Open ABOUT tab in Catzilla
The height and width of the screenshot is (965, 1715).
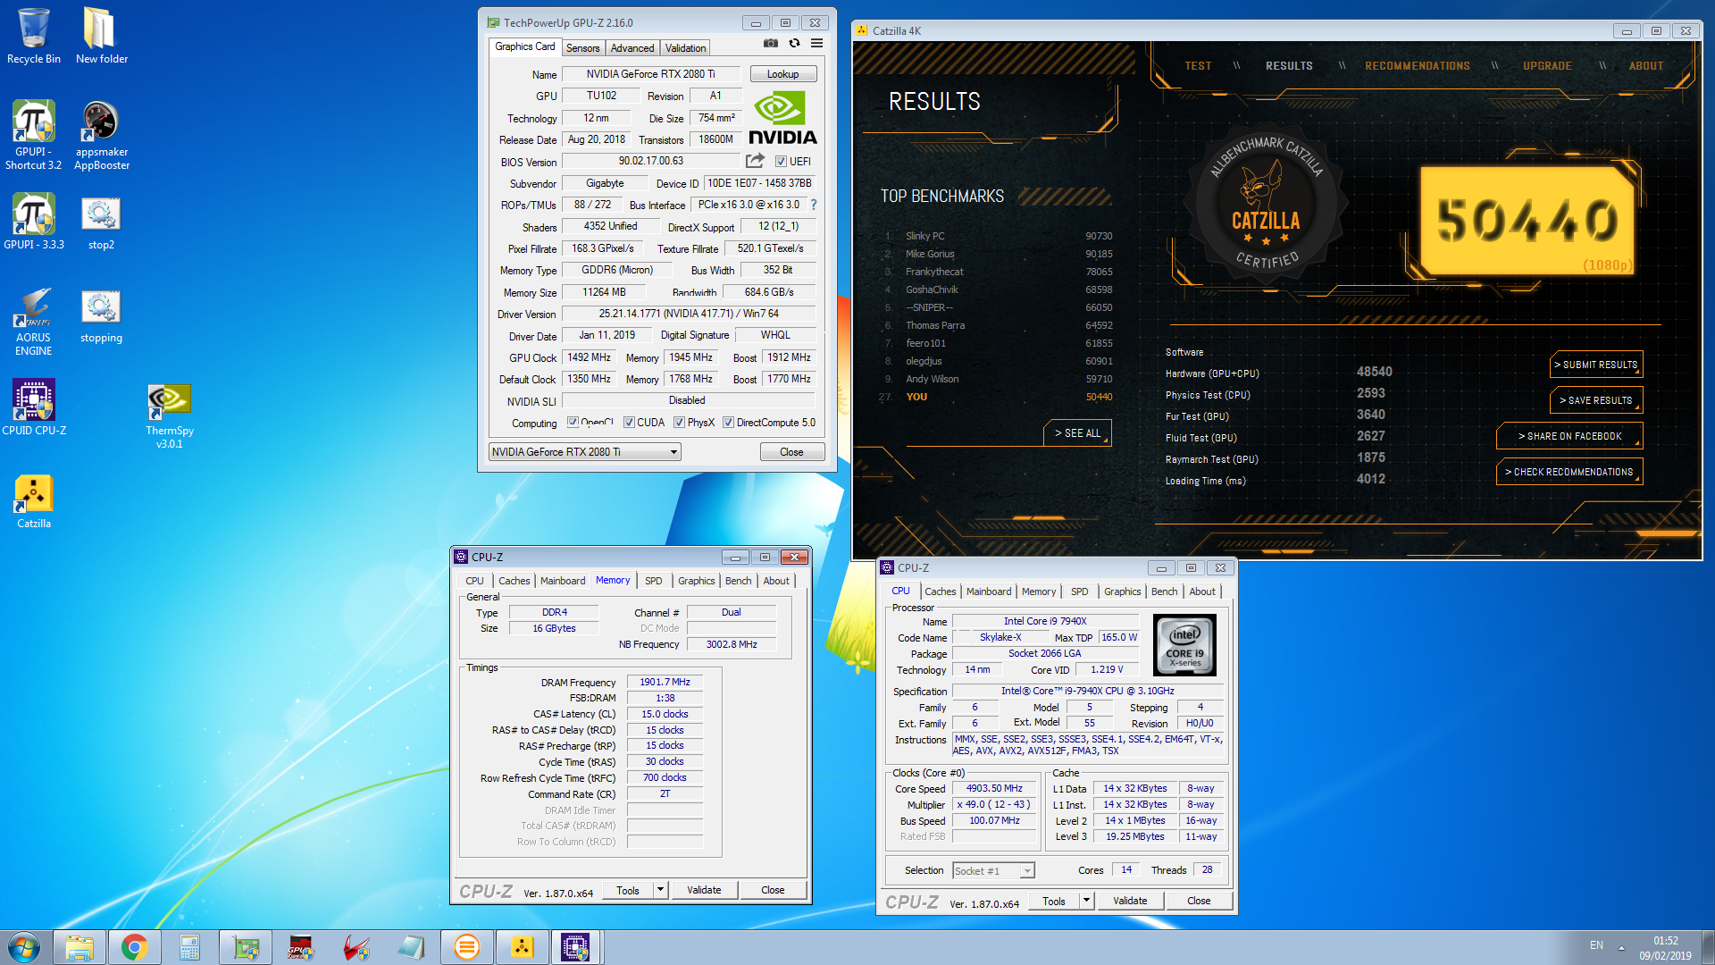1645,66
